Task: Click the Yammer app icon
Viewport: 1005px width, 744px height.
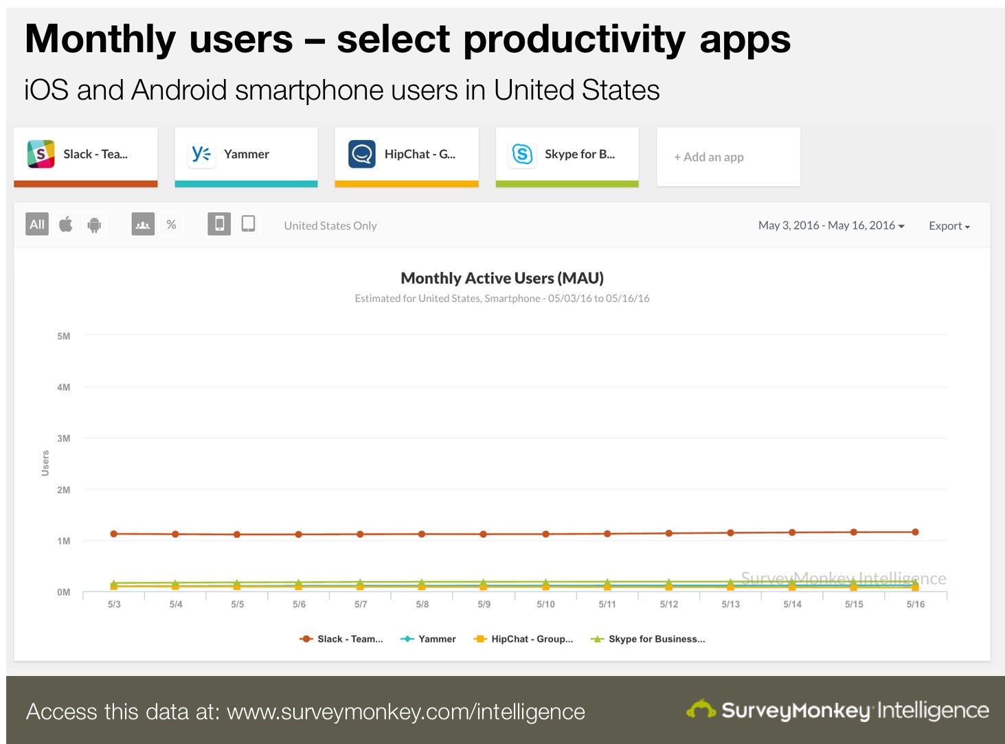Action: (x=200, y=154)
